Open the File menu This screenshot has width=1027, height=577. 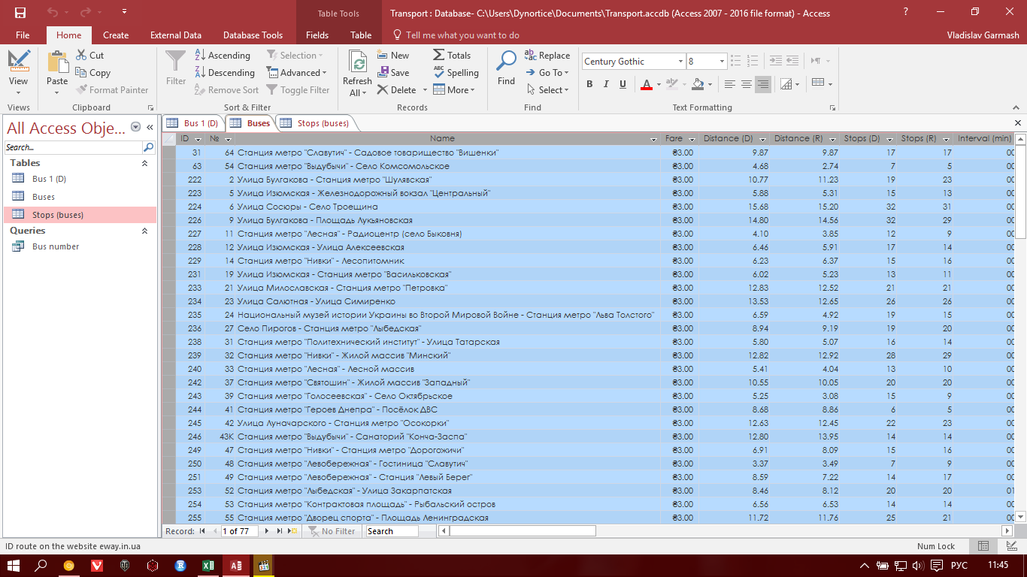pyautogui.click(x=23, y=35)
